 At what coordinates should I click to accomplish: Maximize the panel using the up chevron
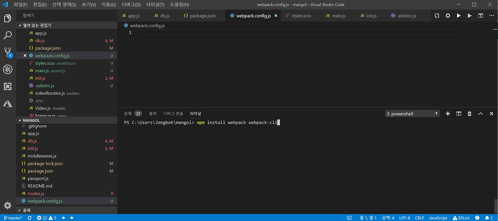[480, 114]
